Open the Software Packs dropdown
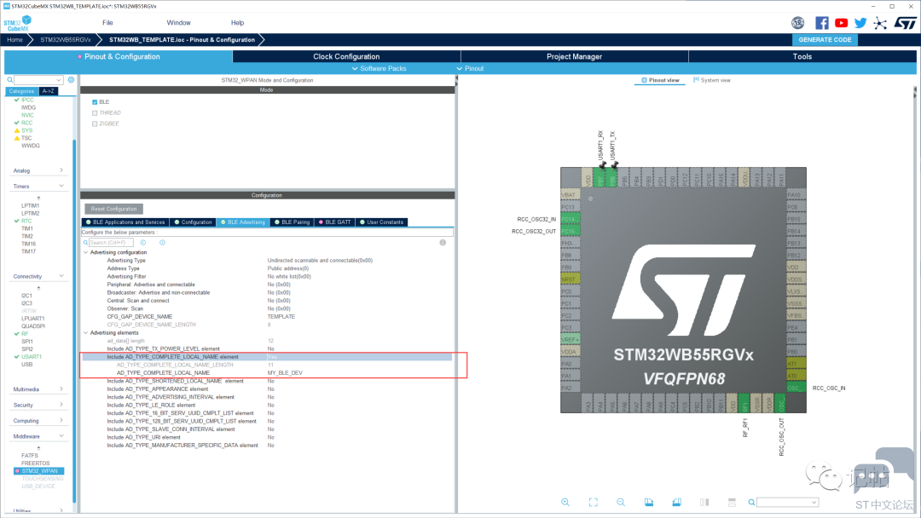 click(x=379, y=69)
